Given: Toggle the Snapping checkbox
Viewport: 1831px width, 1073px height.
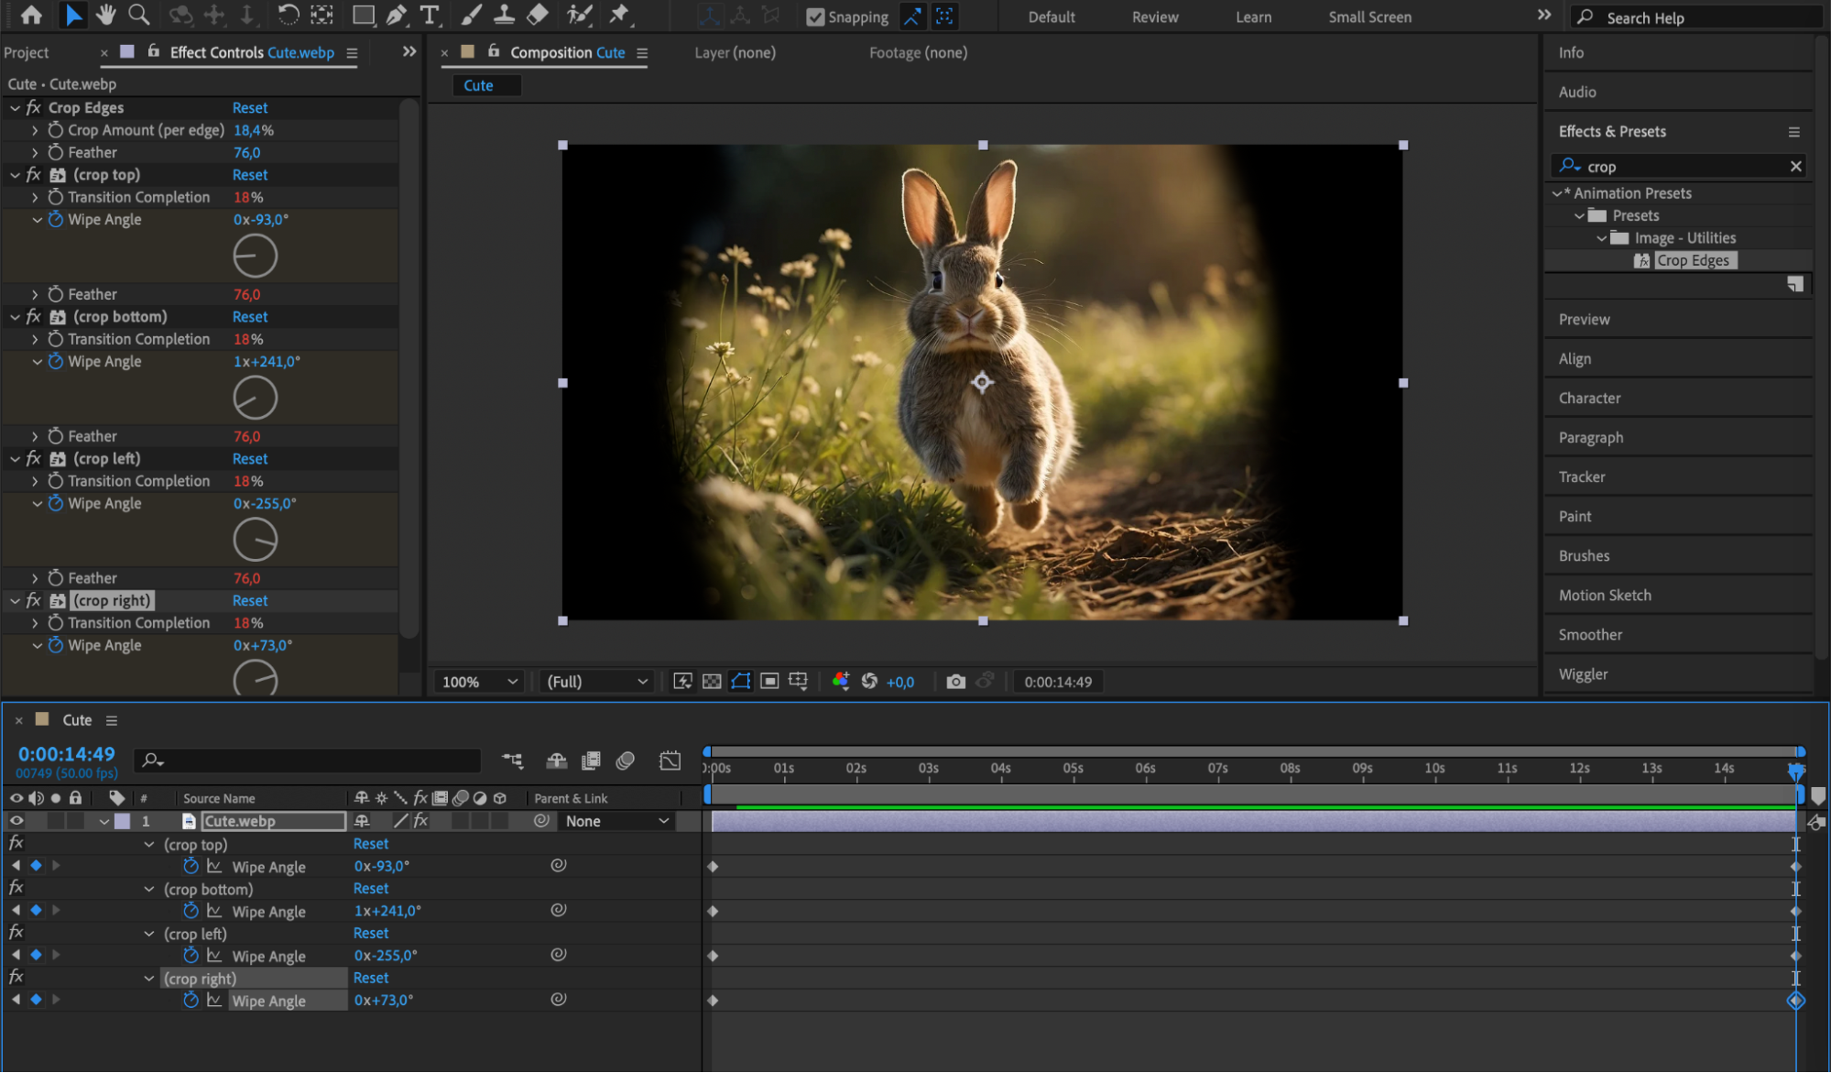Looking at the screenshot, I should coord(815,16).
